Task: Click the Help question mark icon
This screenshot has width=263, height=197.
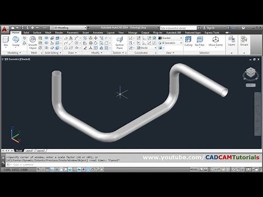Action: [243, 28]
